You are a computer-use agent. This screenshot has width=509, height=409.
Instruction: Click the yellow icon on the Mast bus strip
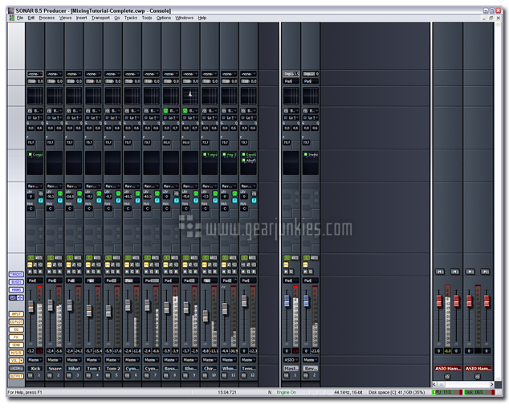coord(286,264)
